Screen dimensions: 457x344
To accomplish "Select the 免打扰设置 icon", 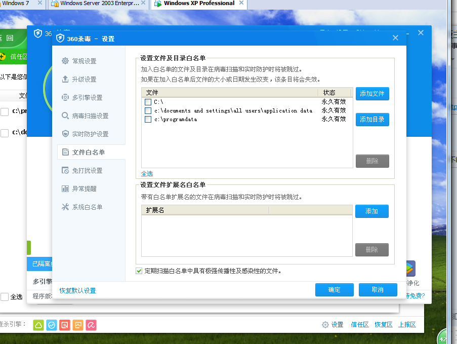I will 65,170.
